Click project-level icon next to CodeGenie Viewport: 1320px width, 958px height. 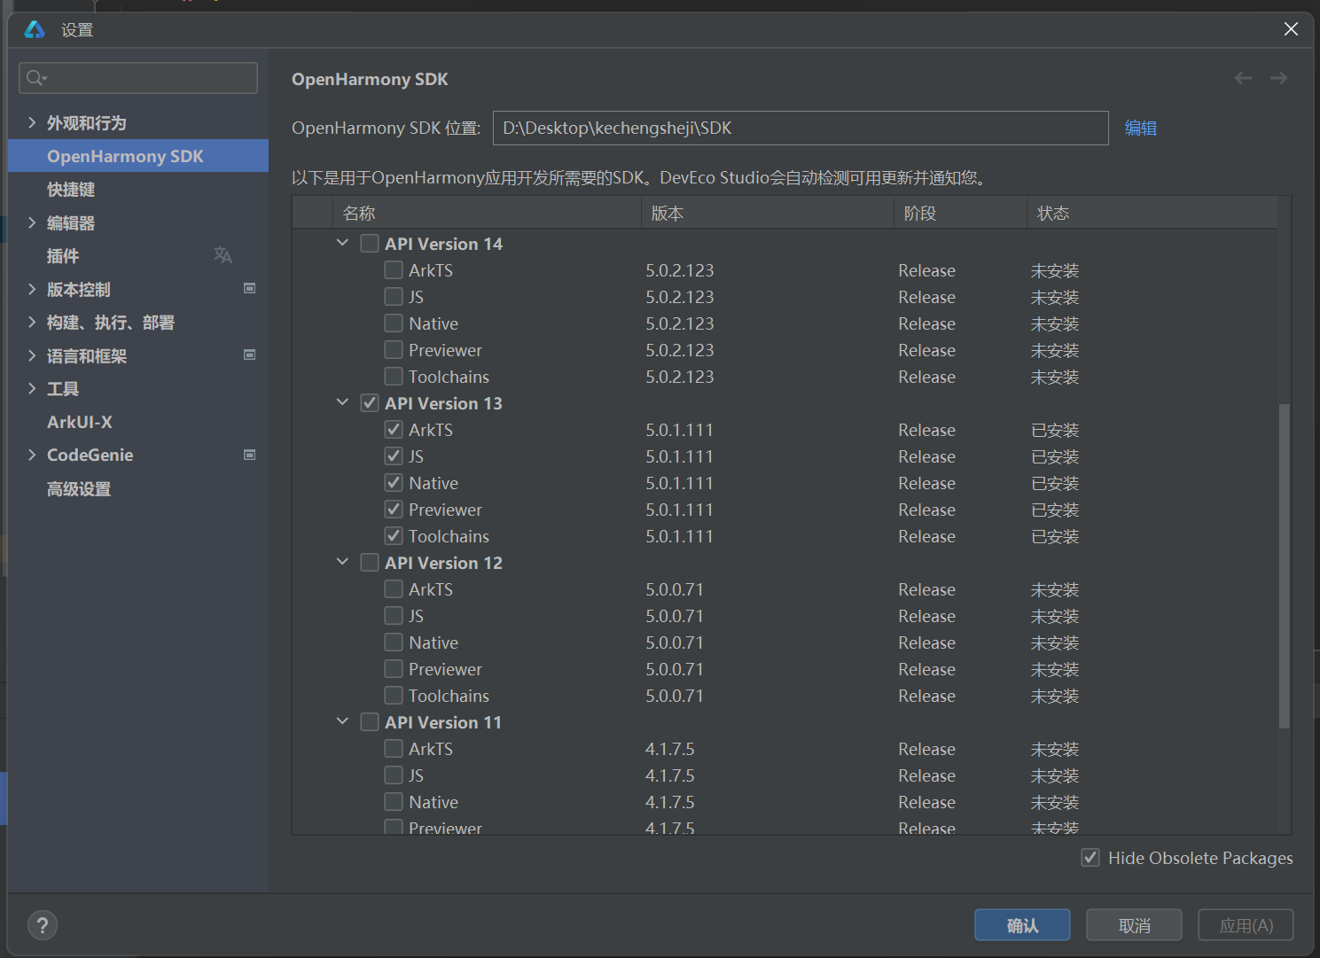pos(250,455)
